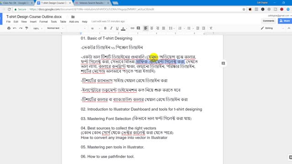Screen dimensions: 292x164
Task: Click the Print icon in toolbar
Action: click(9, 28)
